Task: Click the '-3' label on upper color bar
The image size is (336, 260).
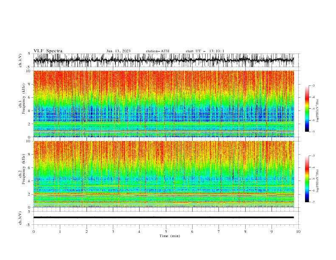Action: [313, 85]
